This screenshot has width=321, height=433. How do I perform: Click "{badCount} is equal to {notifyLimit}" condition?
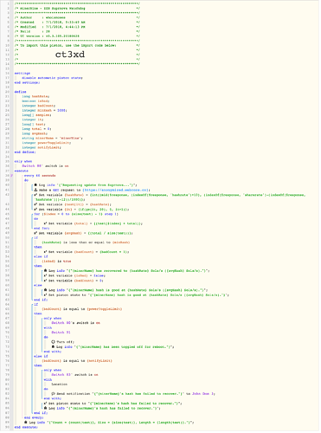click(x=77, y=361)
